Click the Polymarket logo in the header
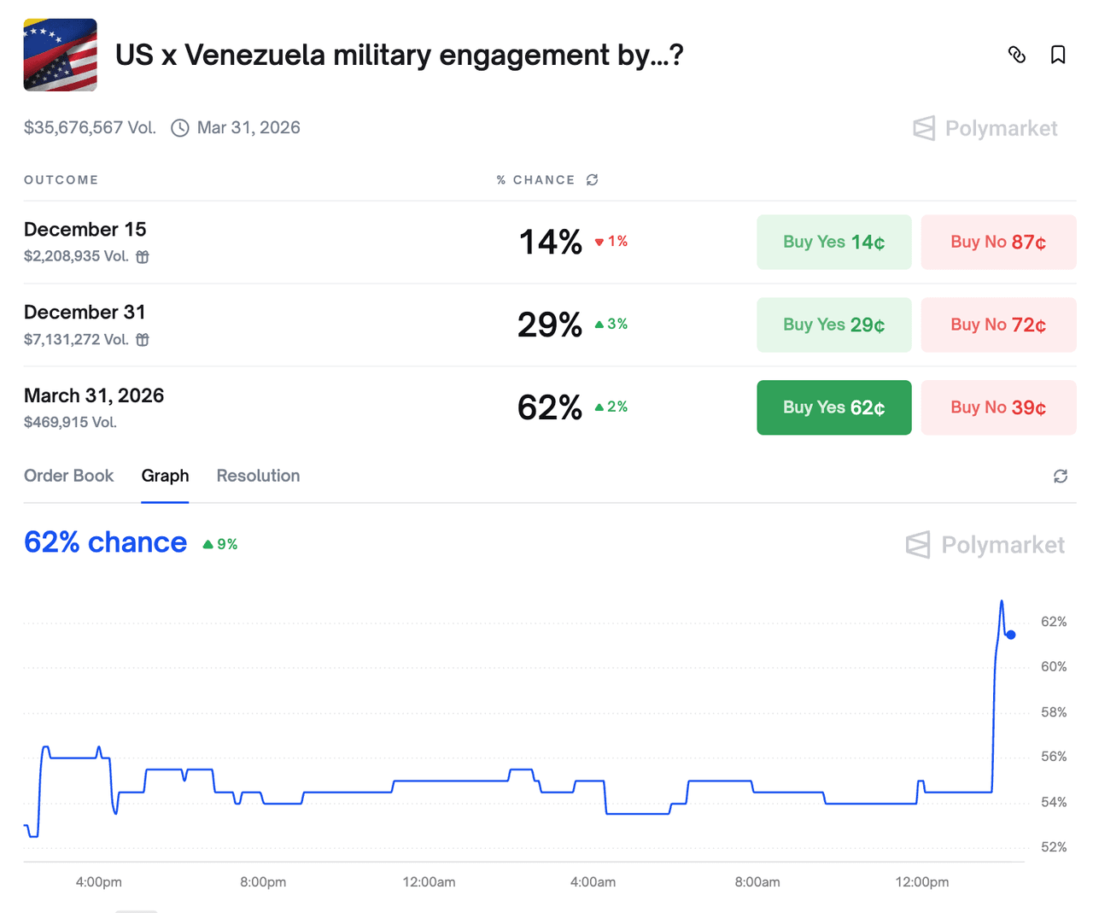This screenshot has height=913, width=1093. 985,128
